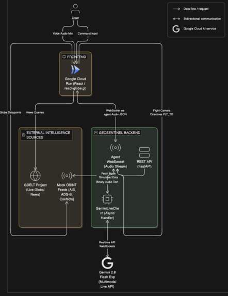Click the 'News Queries' edge label

[x=35, y=112]
